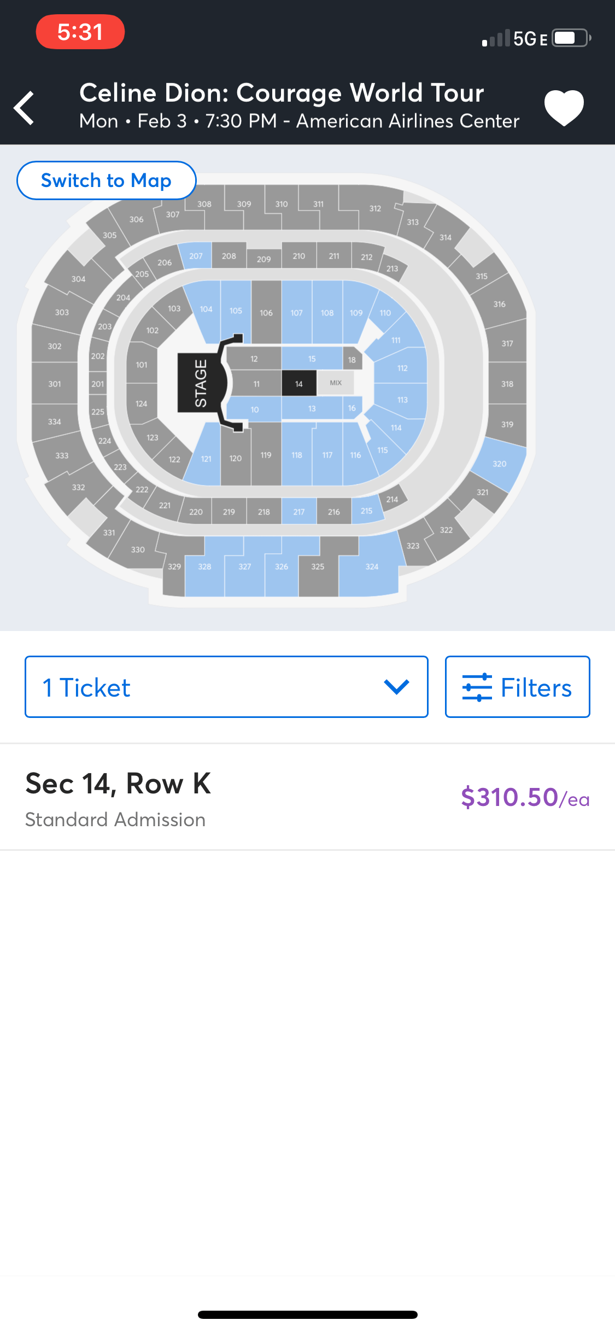Toggle the favorite heart icon
This screenshot has height=1332, width=615.
coord(564,107)
